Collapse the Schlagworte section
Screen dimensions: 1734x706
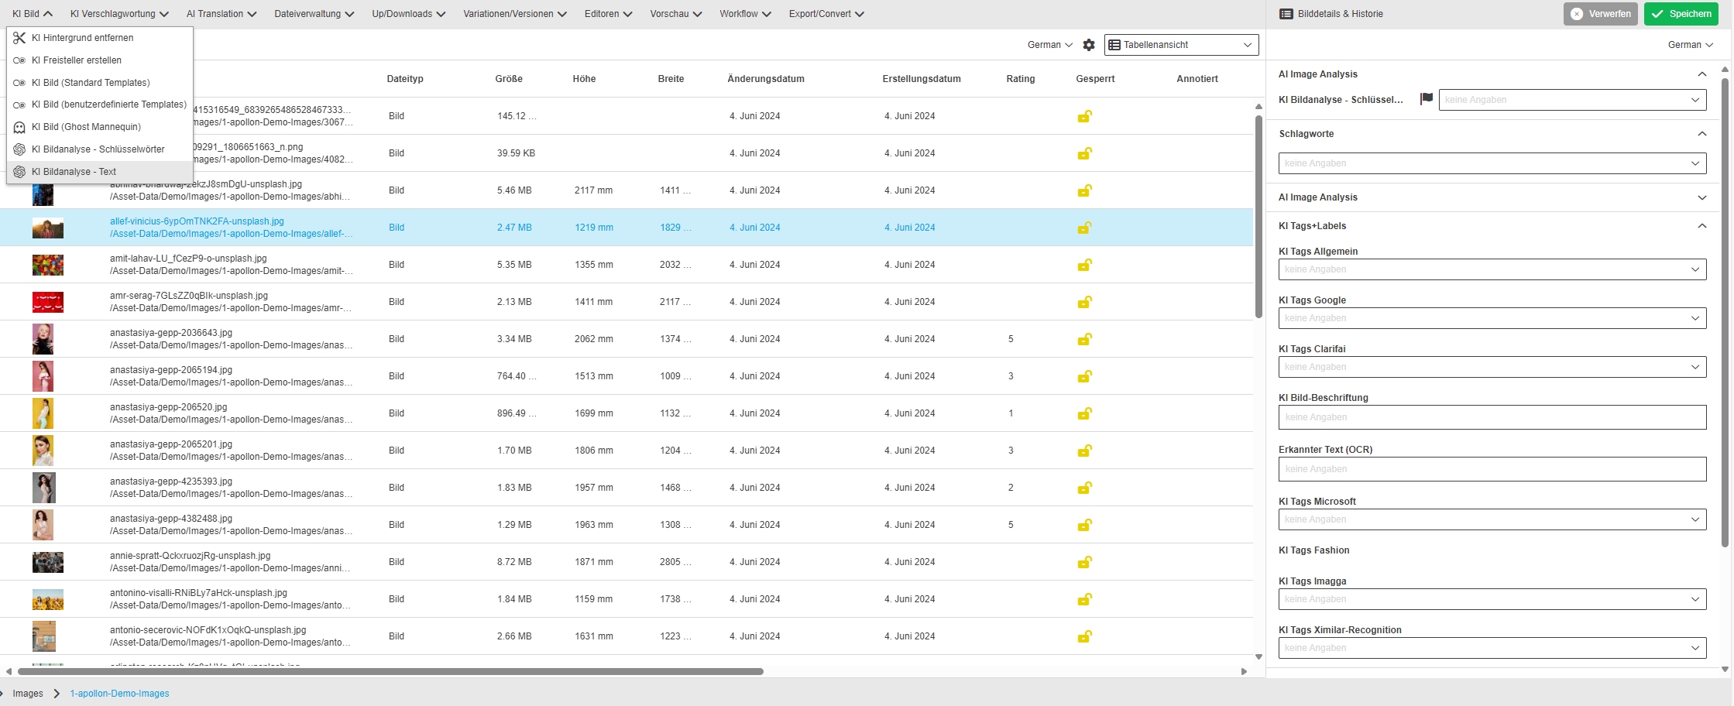click(1701, 134)
